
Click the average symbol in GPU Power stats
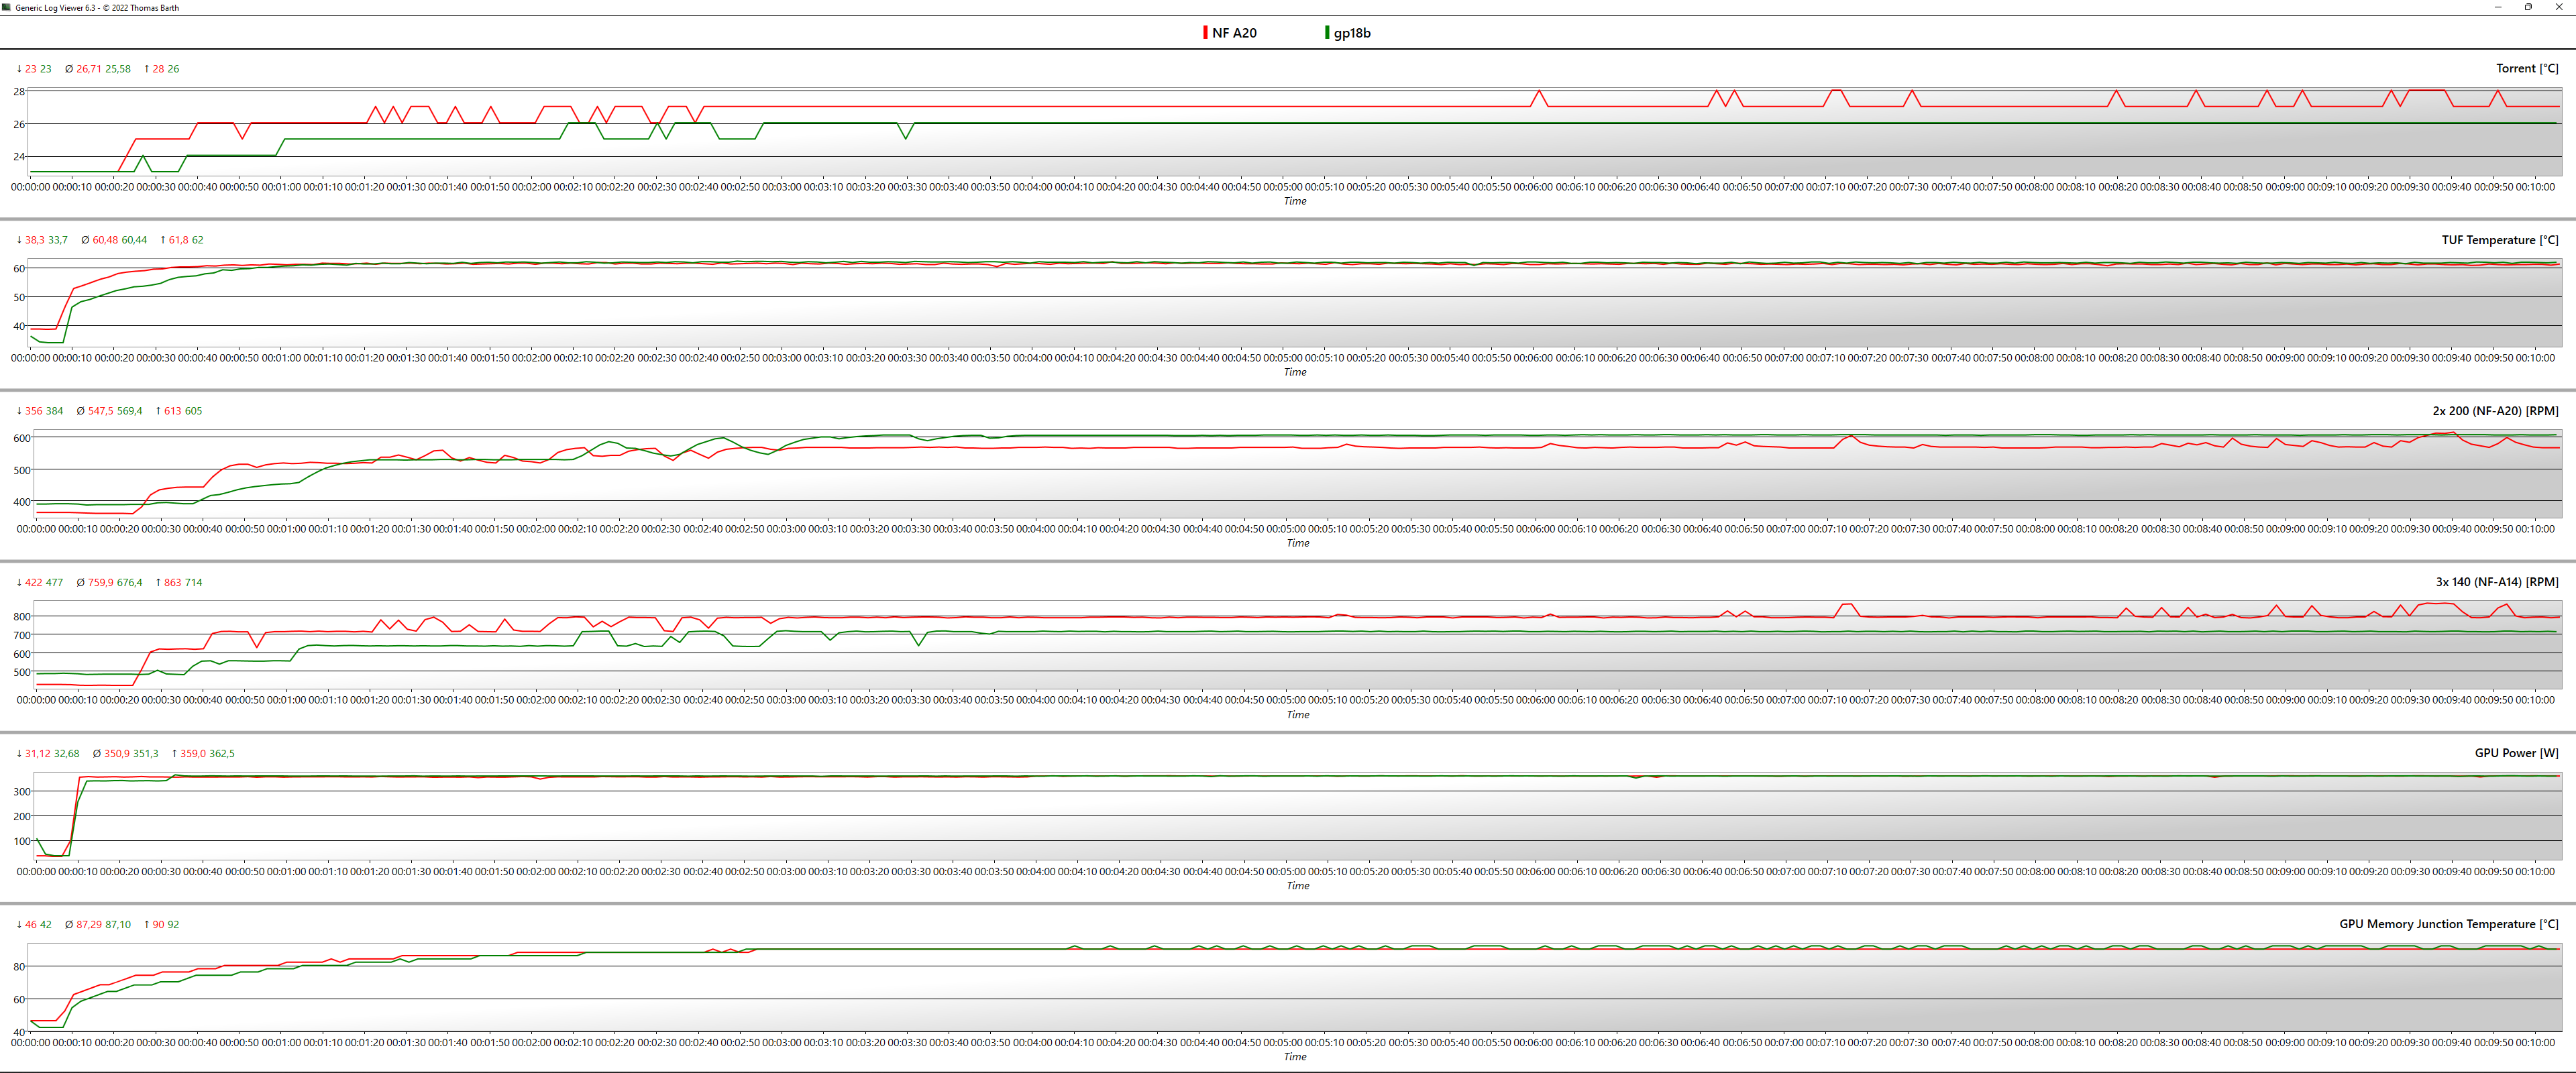pos(97,754)
